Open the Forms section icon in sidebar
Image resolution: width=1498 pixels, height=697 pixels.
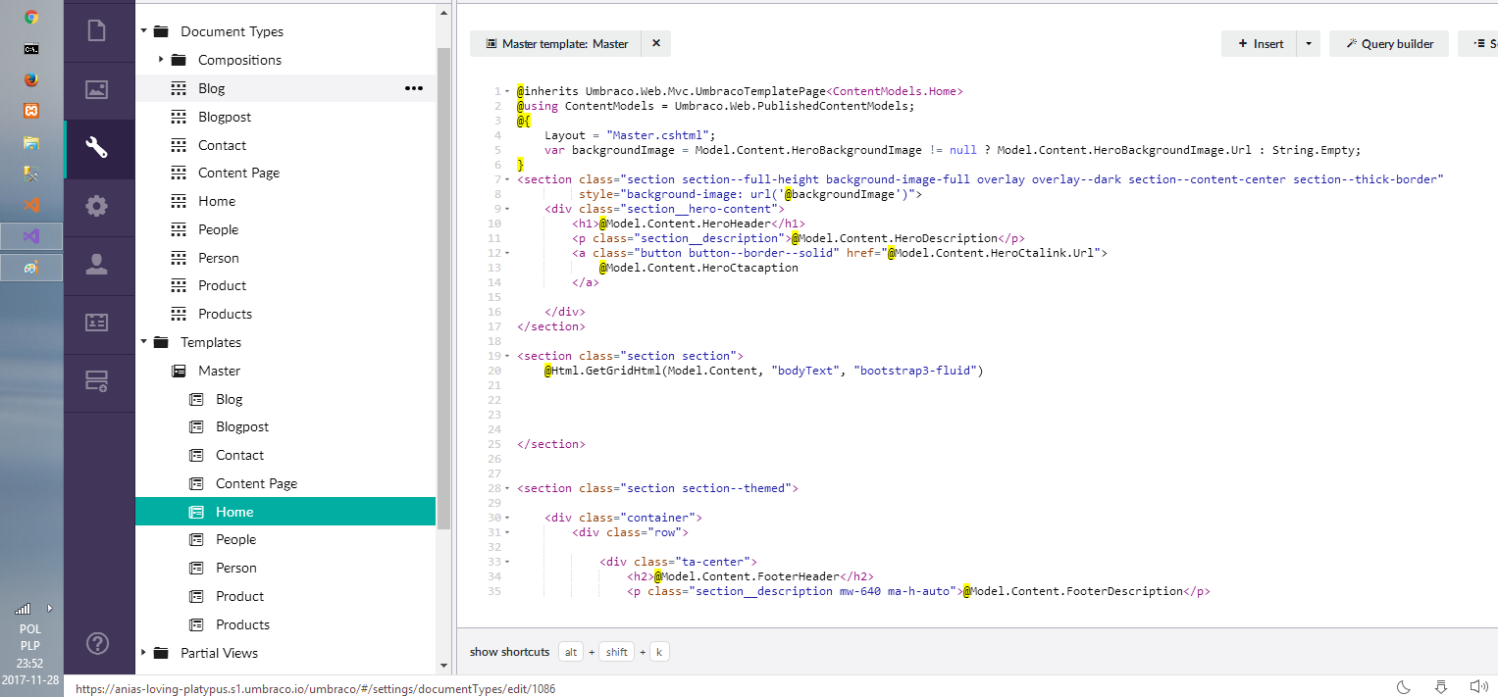pos(97,381)
